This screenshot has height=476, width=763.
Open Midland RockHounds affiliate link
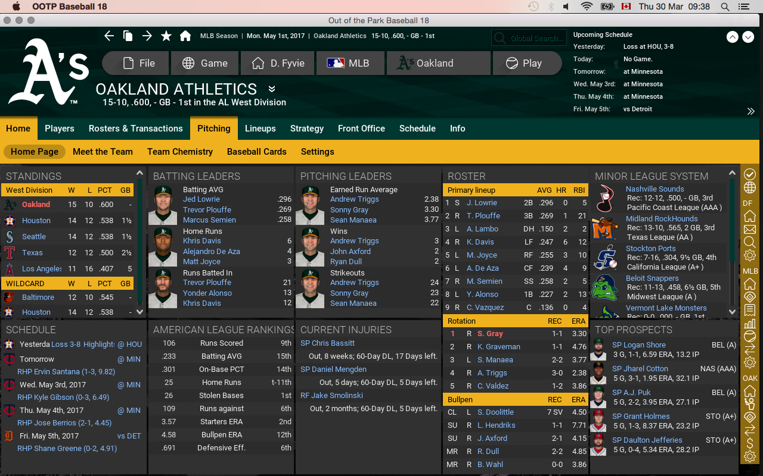[x=662, y=219]
